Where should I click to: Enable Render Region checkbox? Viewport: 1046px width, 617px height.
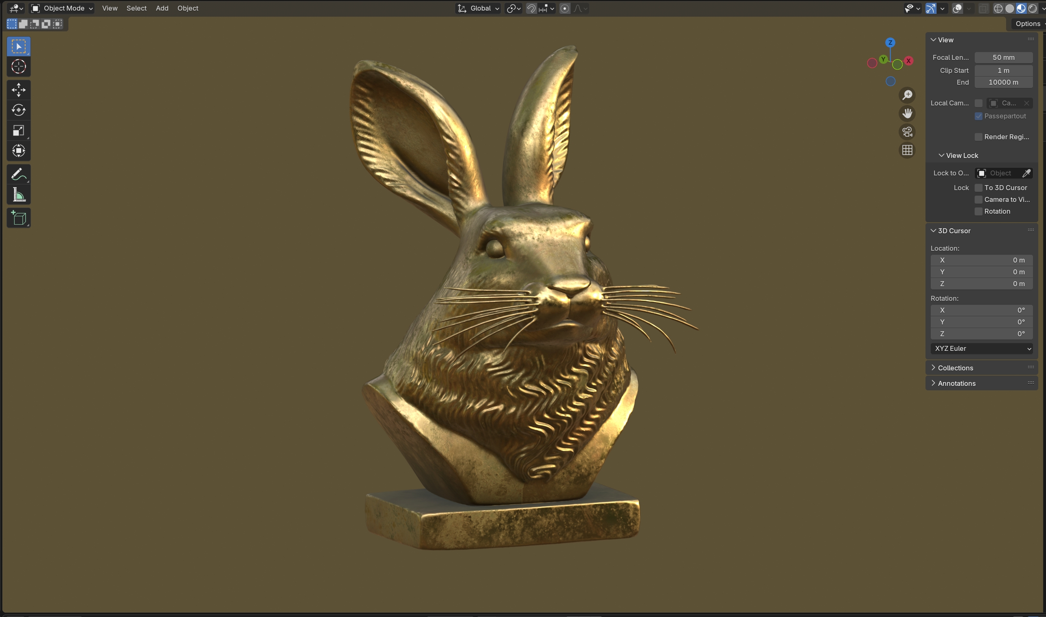[978, 137]
